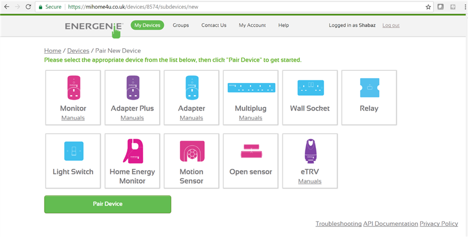Click the 'Home Energy Monitor' label
This screenshot has height=237, width=468.
(x=132, y=176)
